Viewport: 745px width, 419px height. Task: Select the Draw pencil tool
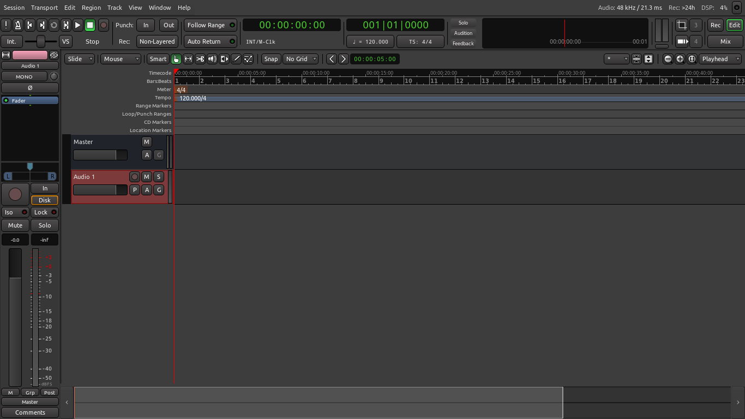click(236, 59)
